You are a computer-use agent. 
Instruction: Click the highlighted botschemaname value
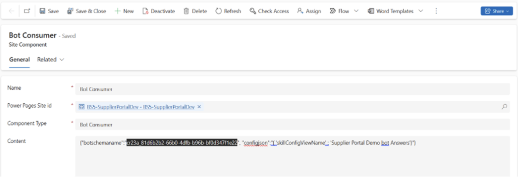point(182,143)
